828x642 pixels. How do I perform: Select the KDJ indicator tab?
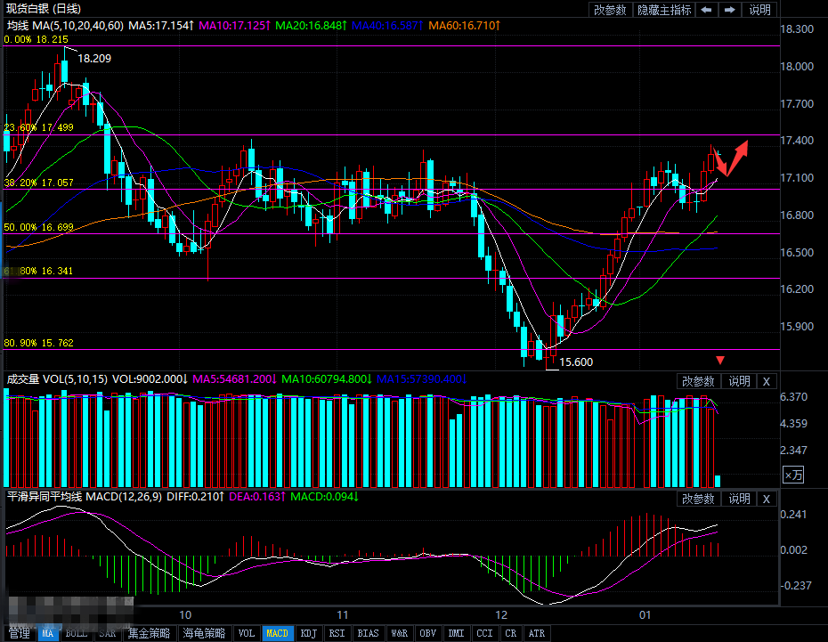pos(308,634)
